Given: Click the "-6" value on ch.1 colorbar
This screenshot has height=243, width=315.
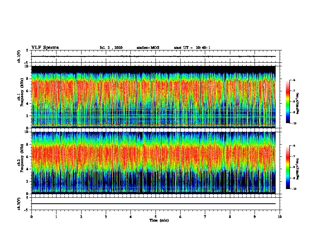Looking at the screenshot, I should tap(293, 80).
